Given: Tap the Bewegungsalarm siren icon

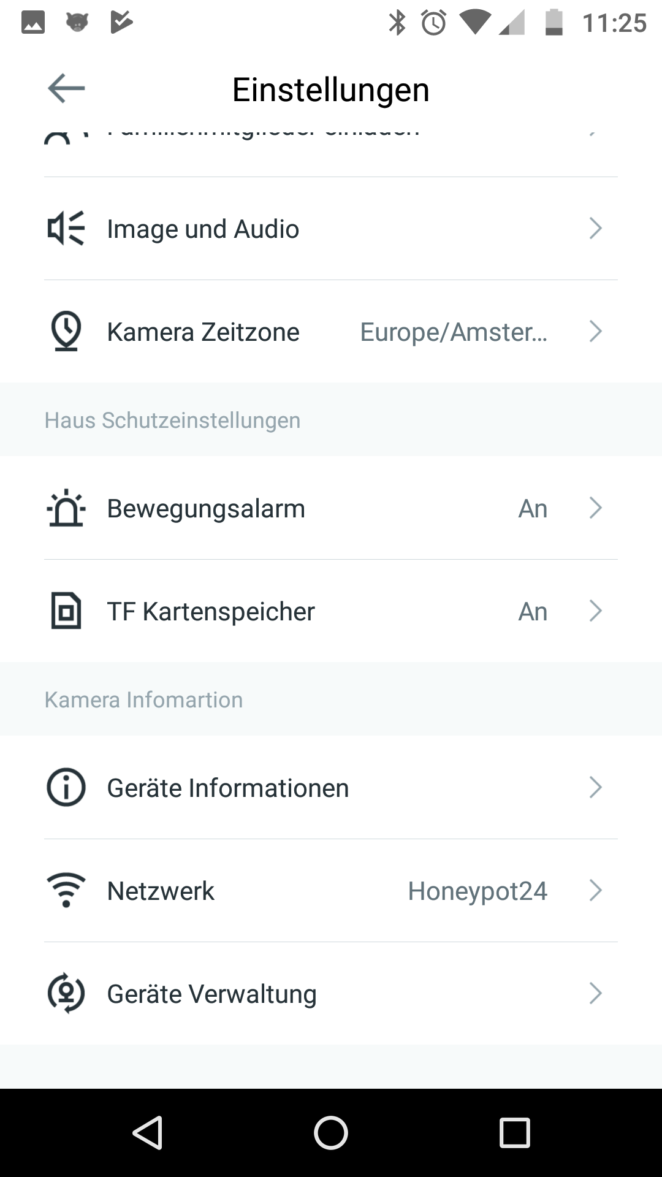Looking at the screenshot, I should [66, 508].
